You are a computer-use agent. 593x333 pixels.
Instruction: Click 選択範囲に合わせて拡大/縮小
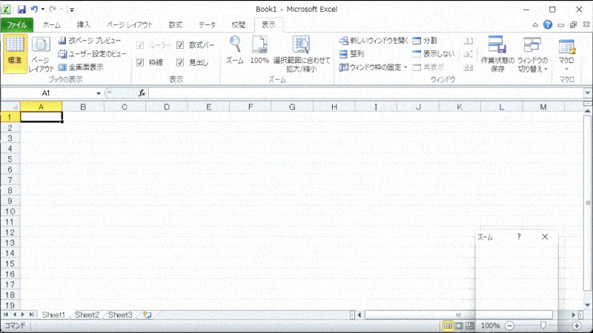302,53
